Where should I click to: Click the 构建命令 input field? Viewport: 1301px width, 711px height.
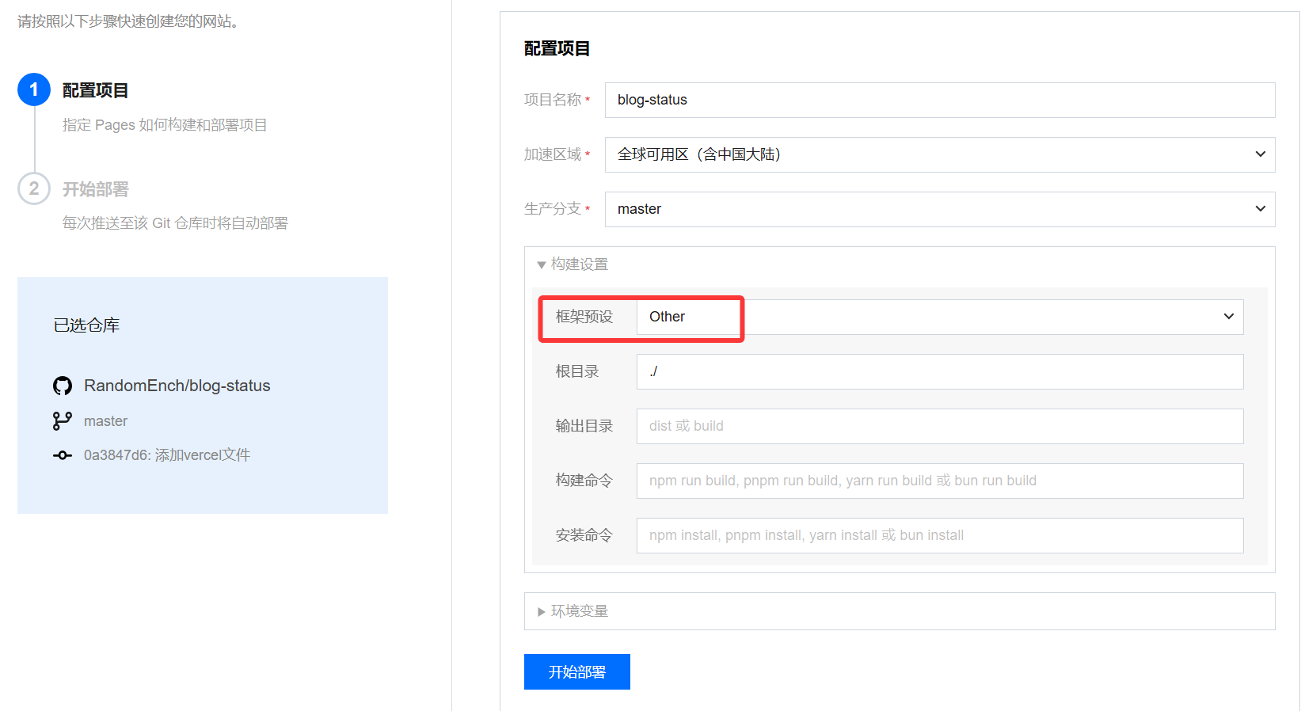click(x=939, y=481)
